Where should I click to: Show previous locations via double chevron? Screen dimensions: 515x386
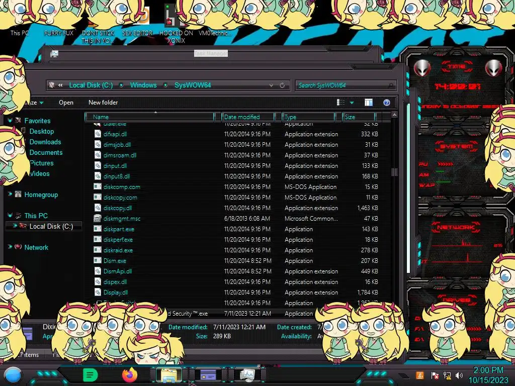click(60, 85)
